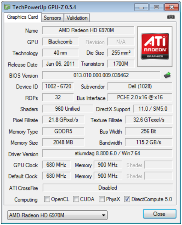Take a screenshot with the camera icon
This screenshot has height=225, width=182.
coord(171,17)
